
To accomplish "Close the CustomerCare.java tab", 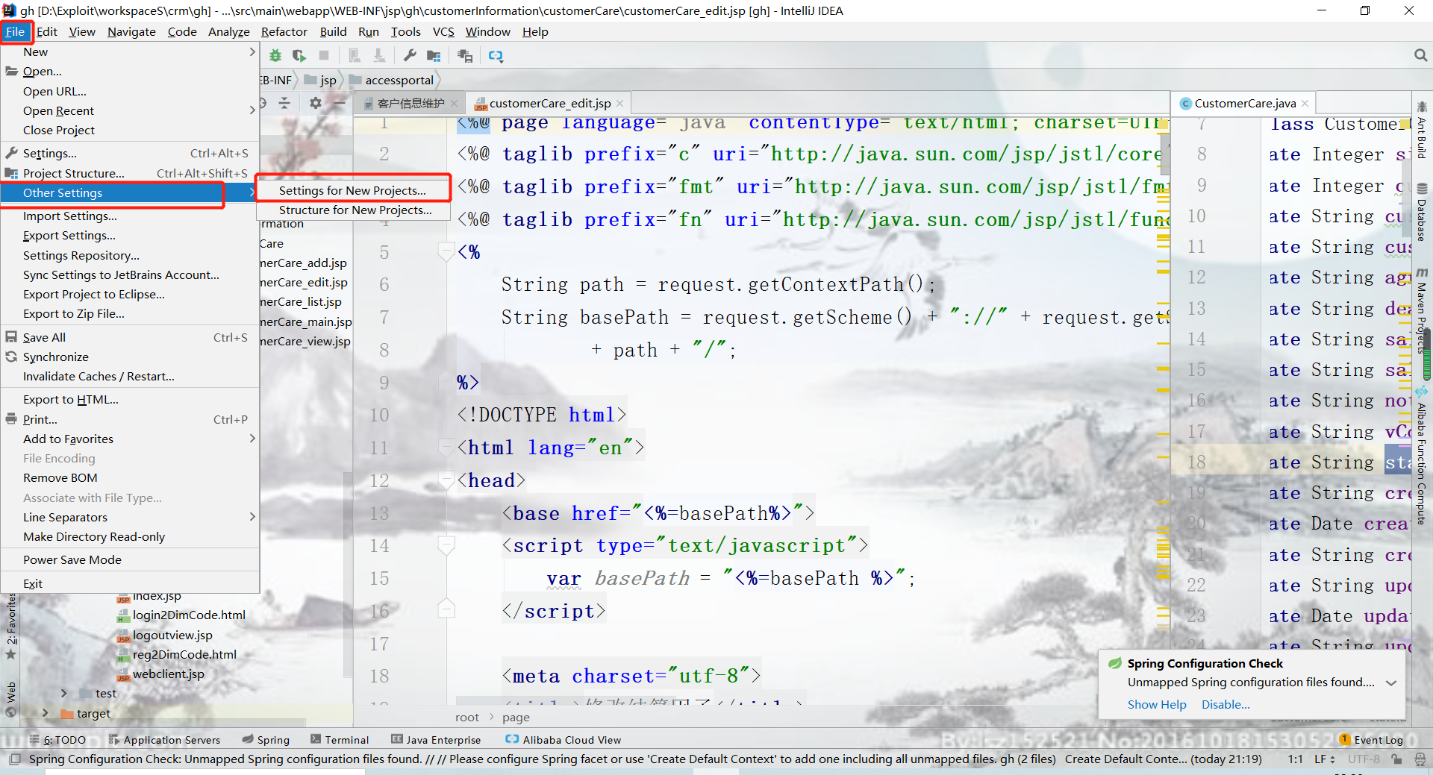I will [1305, 104].
